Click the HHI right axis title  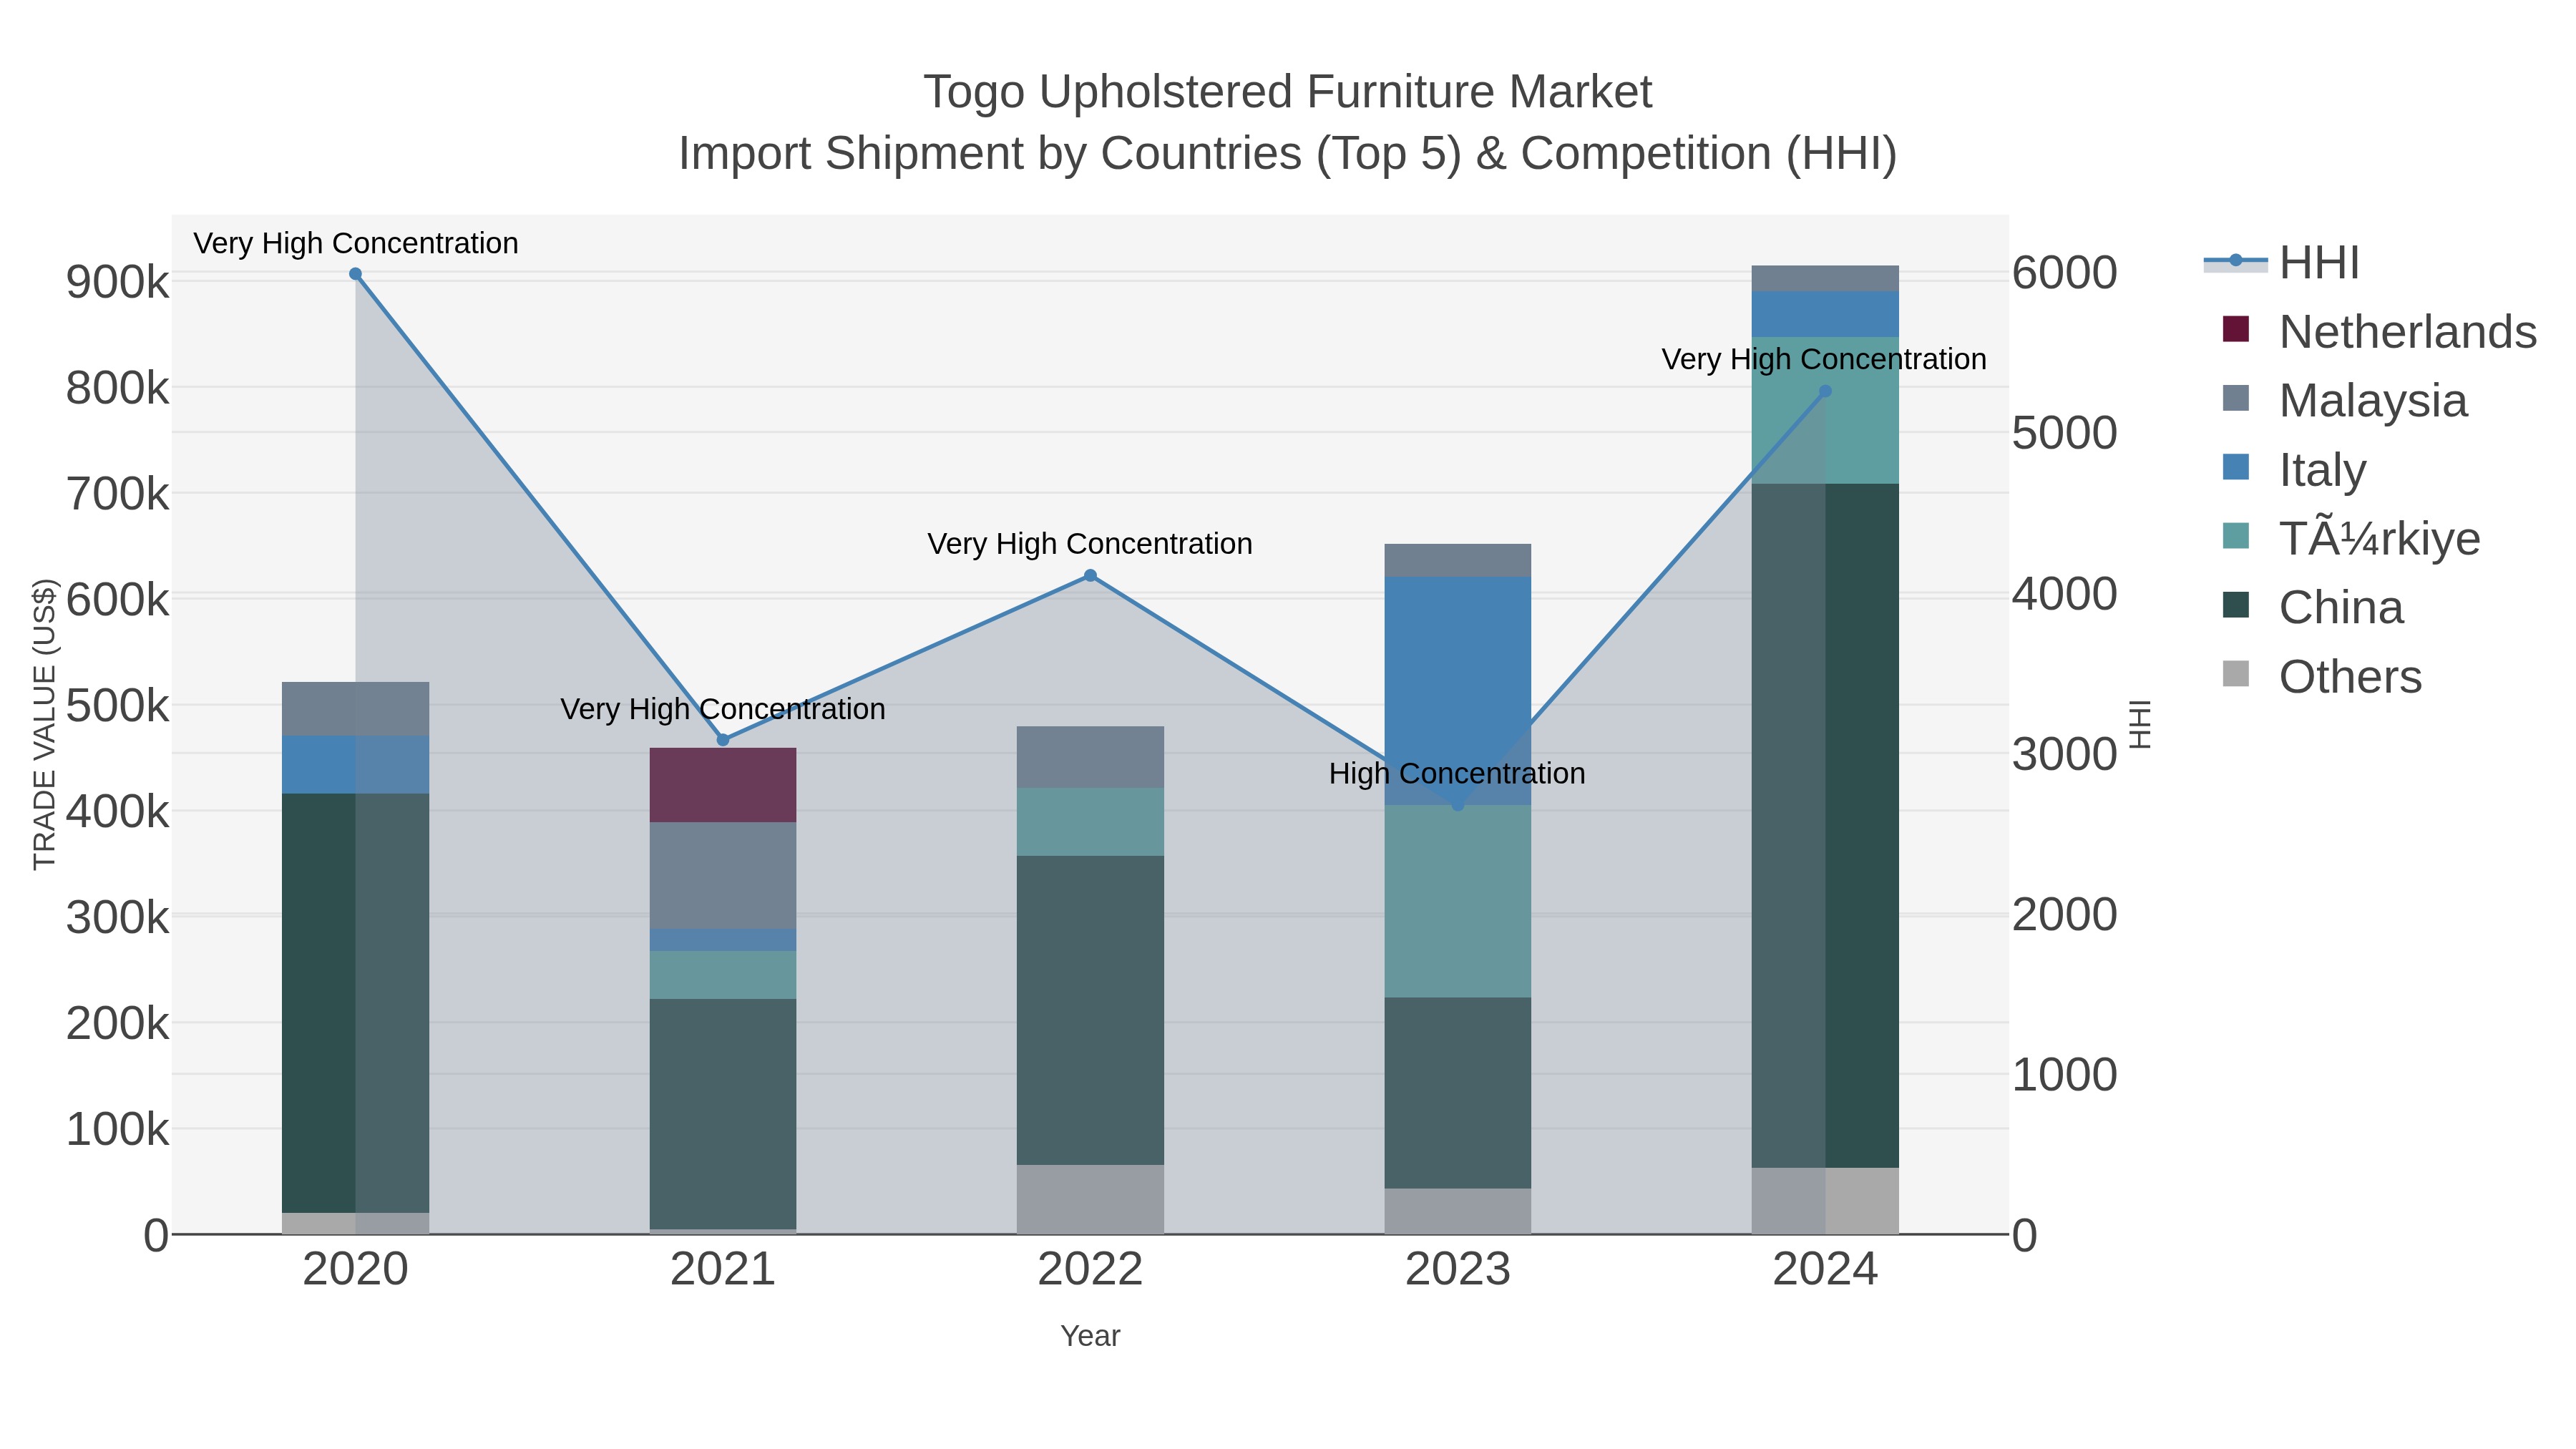click(2139, 724)
